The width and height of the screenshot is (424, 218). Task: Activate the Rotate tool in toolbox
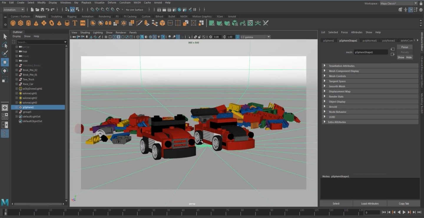(x=5, y=71)
